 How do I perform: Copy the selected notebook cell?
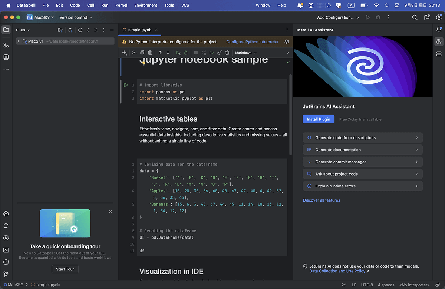click(142, 53)
